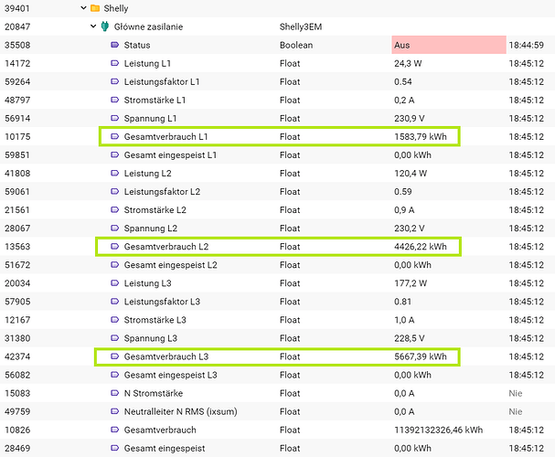The width and height of the screenshot is (555, 457).
Task: Click the variable icon beside Leistungsfaktor L1
Action: [114, 81]
